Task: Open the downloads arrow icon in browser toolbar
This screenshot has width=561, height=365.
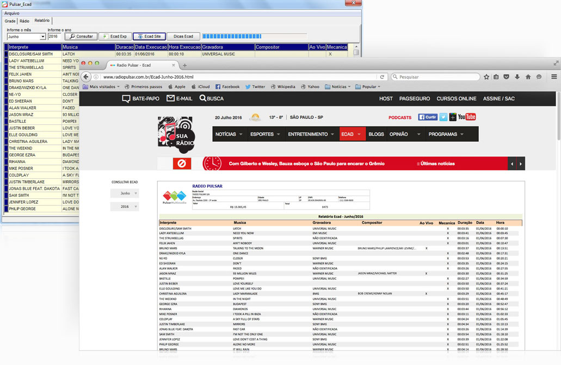Action: click(x=517, y=77)
